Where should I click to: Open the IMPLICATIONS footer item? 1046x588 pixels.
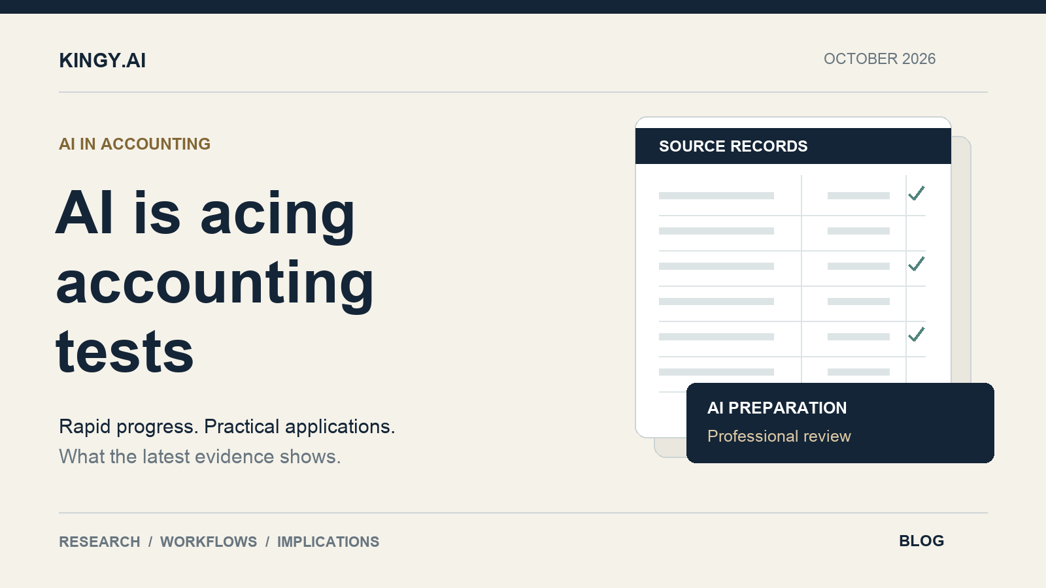click(328, 542)
